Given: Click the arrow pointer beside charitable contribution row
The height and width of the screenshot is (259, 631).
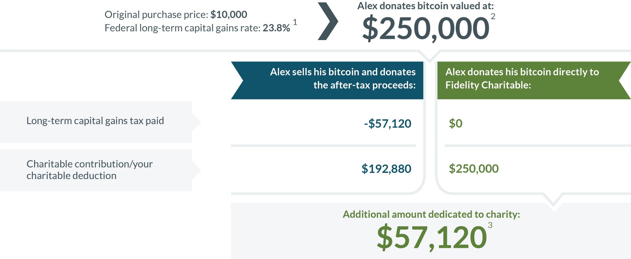Looking at the screenshot, I should pyautogui.click(x=196, y=170).
